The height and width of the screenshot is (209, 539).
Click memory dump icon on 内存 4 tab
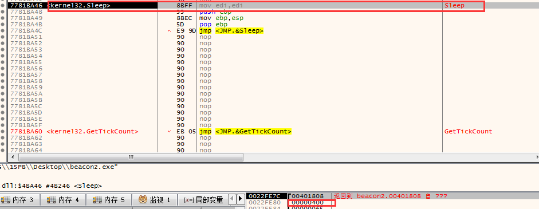(52, 199)
